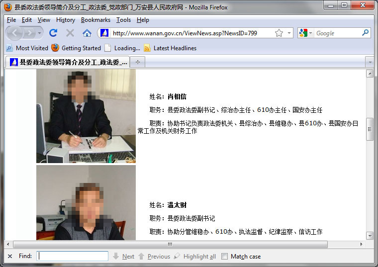
Task: Expand the URL history dropdown
Action: (x=289, y=33)
